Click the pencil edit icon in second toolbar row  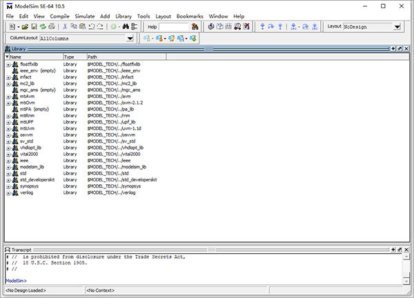(x=172, y=39)
